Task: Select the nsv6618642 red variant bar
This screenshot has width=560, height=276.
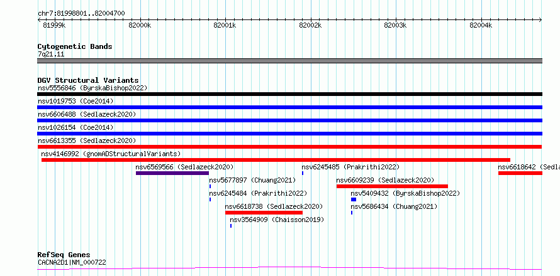Action: point(520,173)
